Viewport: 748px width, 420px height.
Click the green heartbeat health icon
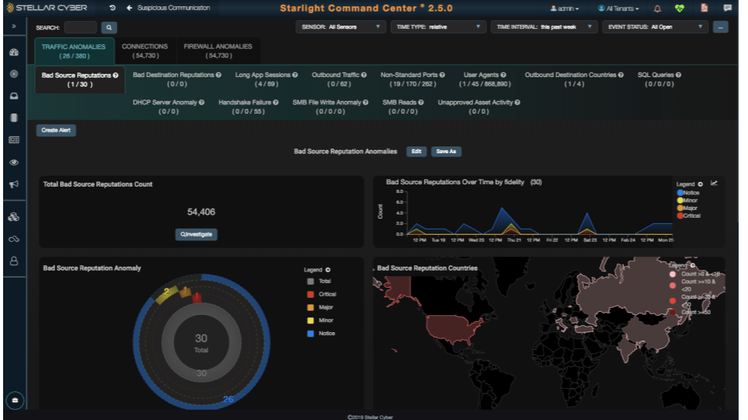[x=679, y=8]
